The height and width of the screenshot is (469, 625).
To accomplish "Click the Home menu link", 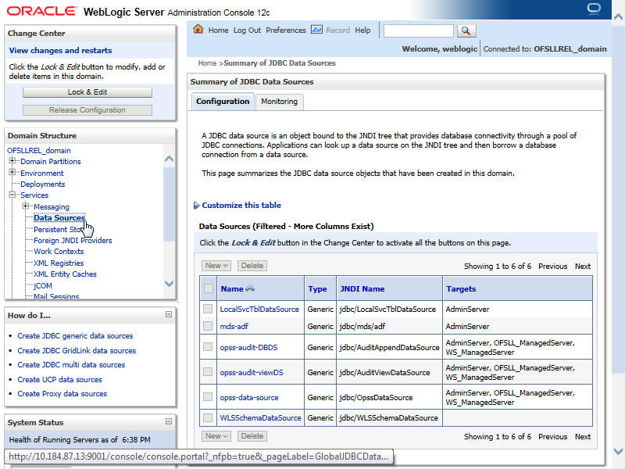I will 218,30.
